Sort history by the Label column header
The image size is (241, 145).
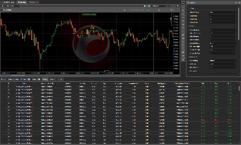point(25,83)
